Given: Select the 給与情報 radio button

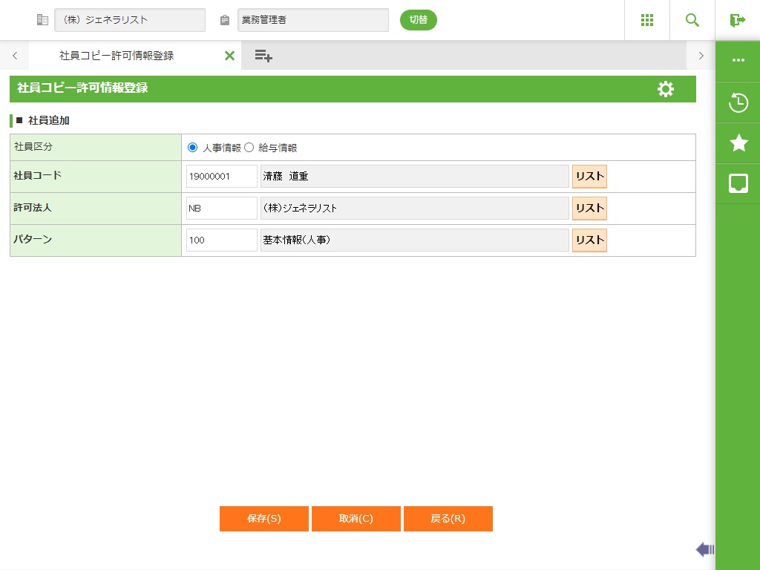Looking at the screenshot, I should (x=249, y=148).
